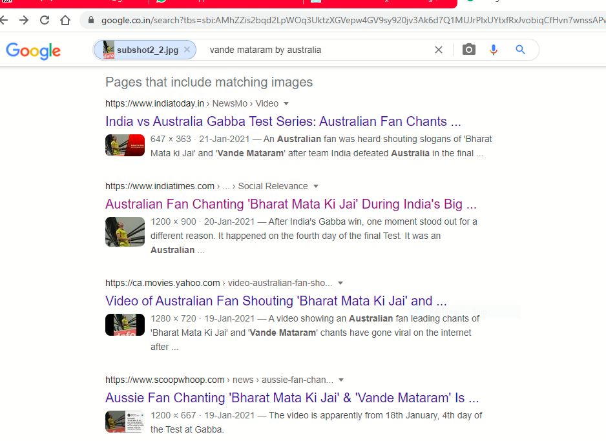
Task: Remove the subshot2_2.jpg image chip
Action: (x=187, y=50)
